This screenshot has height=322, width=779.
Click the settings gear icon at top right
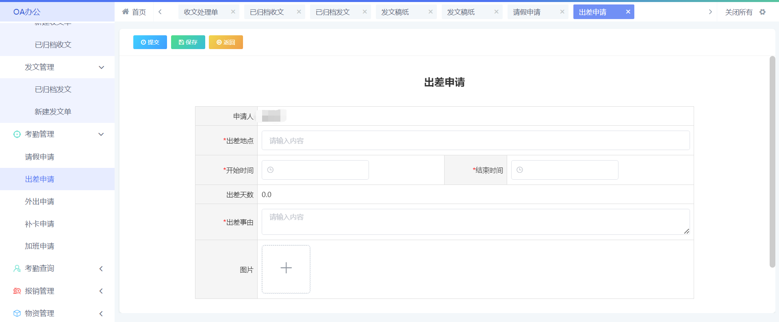click(x=762, y=12)
